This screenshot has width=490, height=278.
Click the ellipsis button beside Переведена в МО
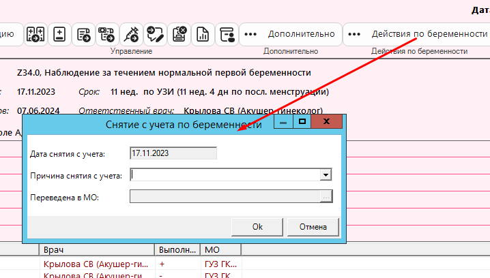coord(326,197)
